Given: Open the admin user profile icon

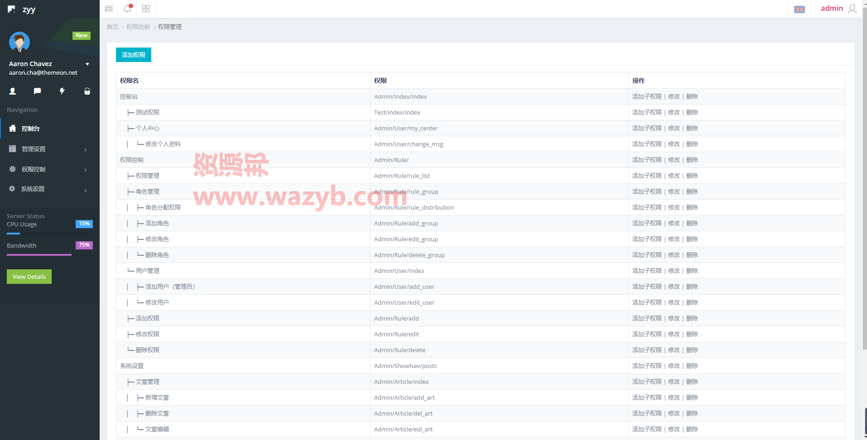Looking at the screenshot, I should tap(852, 9).
